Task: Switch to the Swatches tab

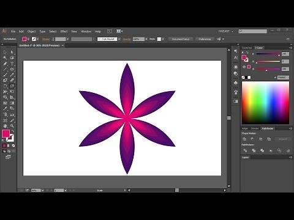Action: coord(247,48)
